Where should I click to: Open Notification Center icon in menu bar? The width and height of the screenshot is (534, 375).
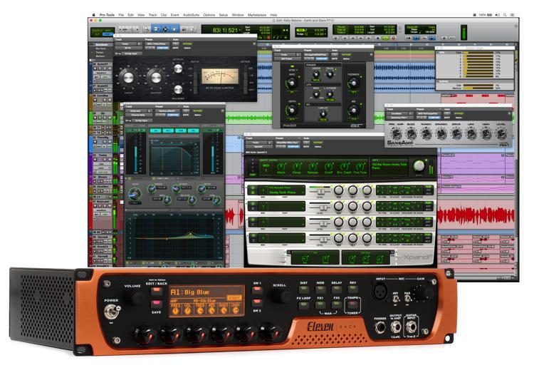click(513, 15)
